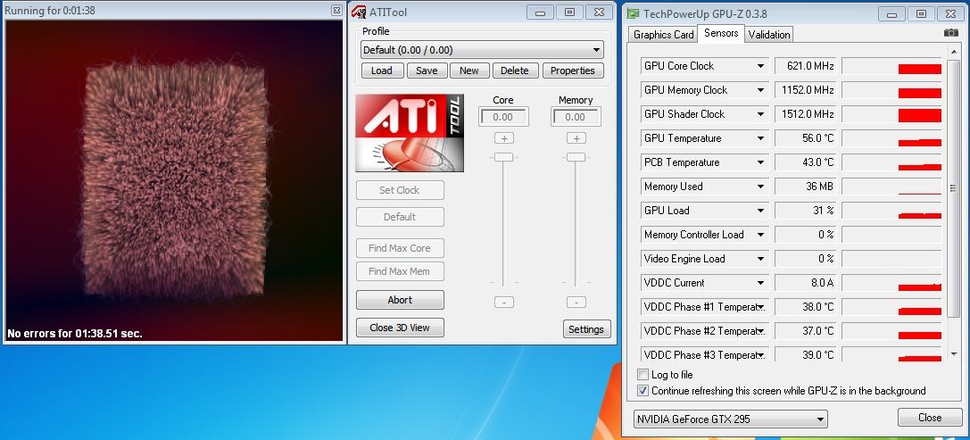Viewport: 970px width, 440px height.
Task: Click the sensors list scroll down arrow
Action: pyautogui.click(x=953, y=354)
